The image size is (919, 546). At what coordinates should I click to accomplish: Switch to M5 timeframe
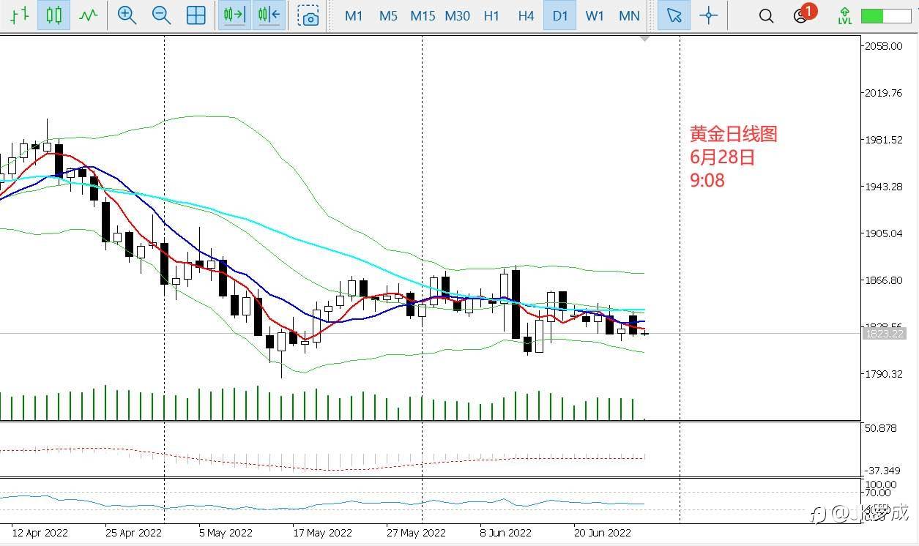click(x=388, y=15)
